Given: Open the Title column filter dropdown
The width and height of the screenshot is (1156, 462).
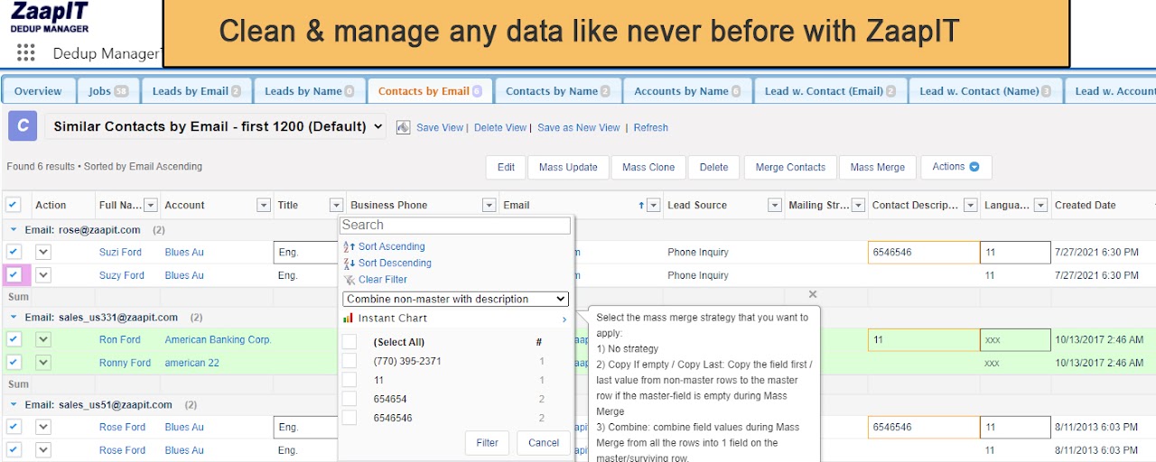Looking at the screenshot, I should click(336, 206).
